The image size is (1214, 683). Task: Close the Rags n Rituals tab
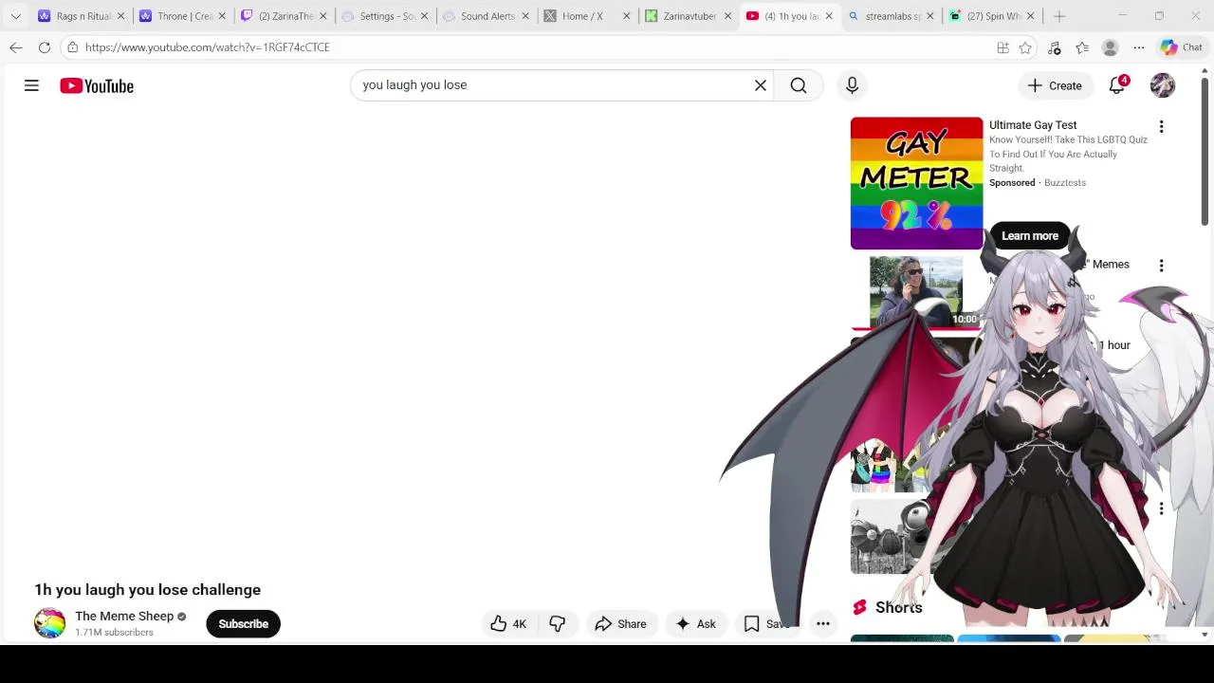click(x=120, y=16)
